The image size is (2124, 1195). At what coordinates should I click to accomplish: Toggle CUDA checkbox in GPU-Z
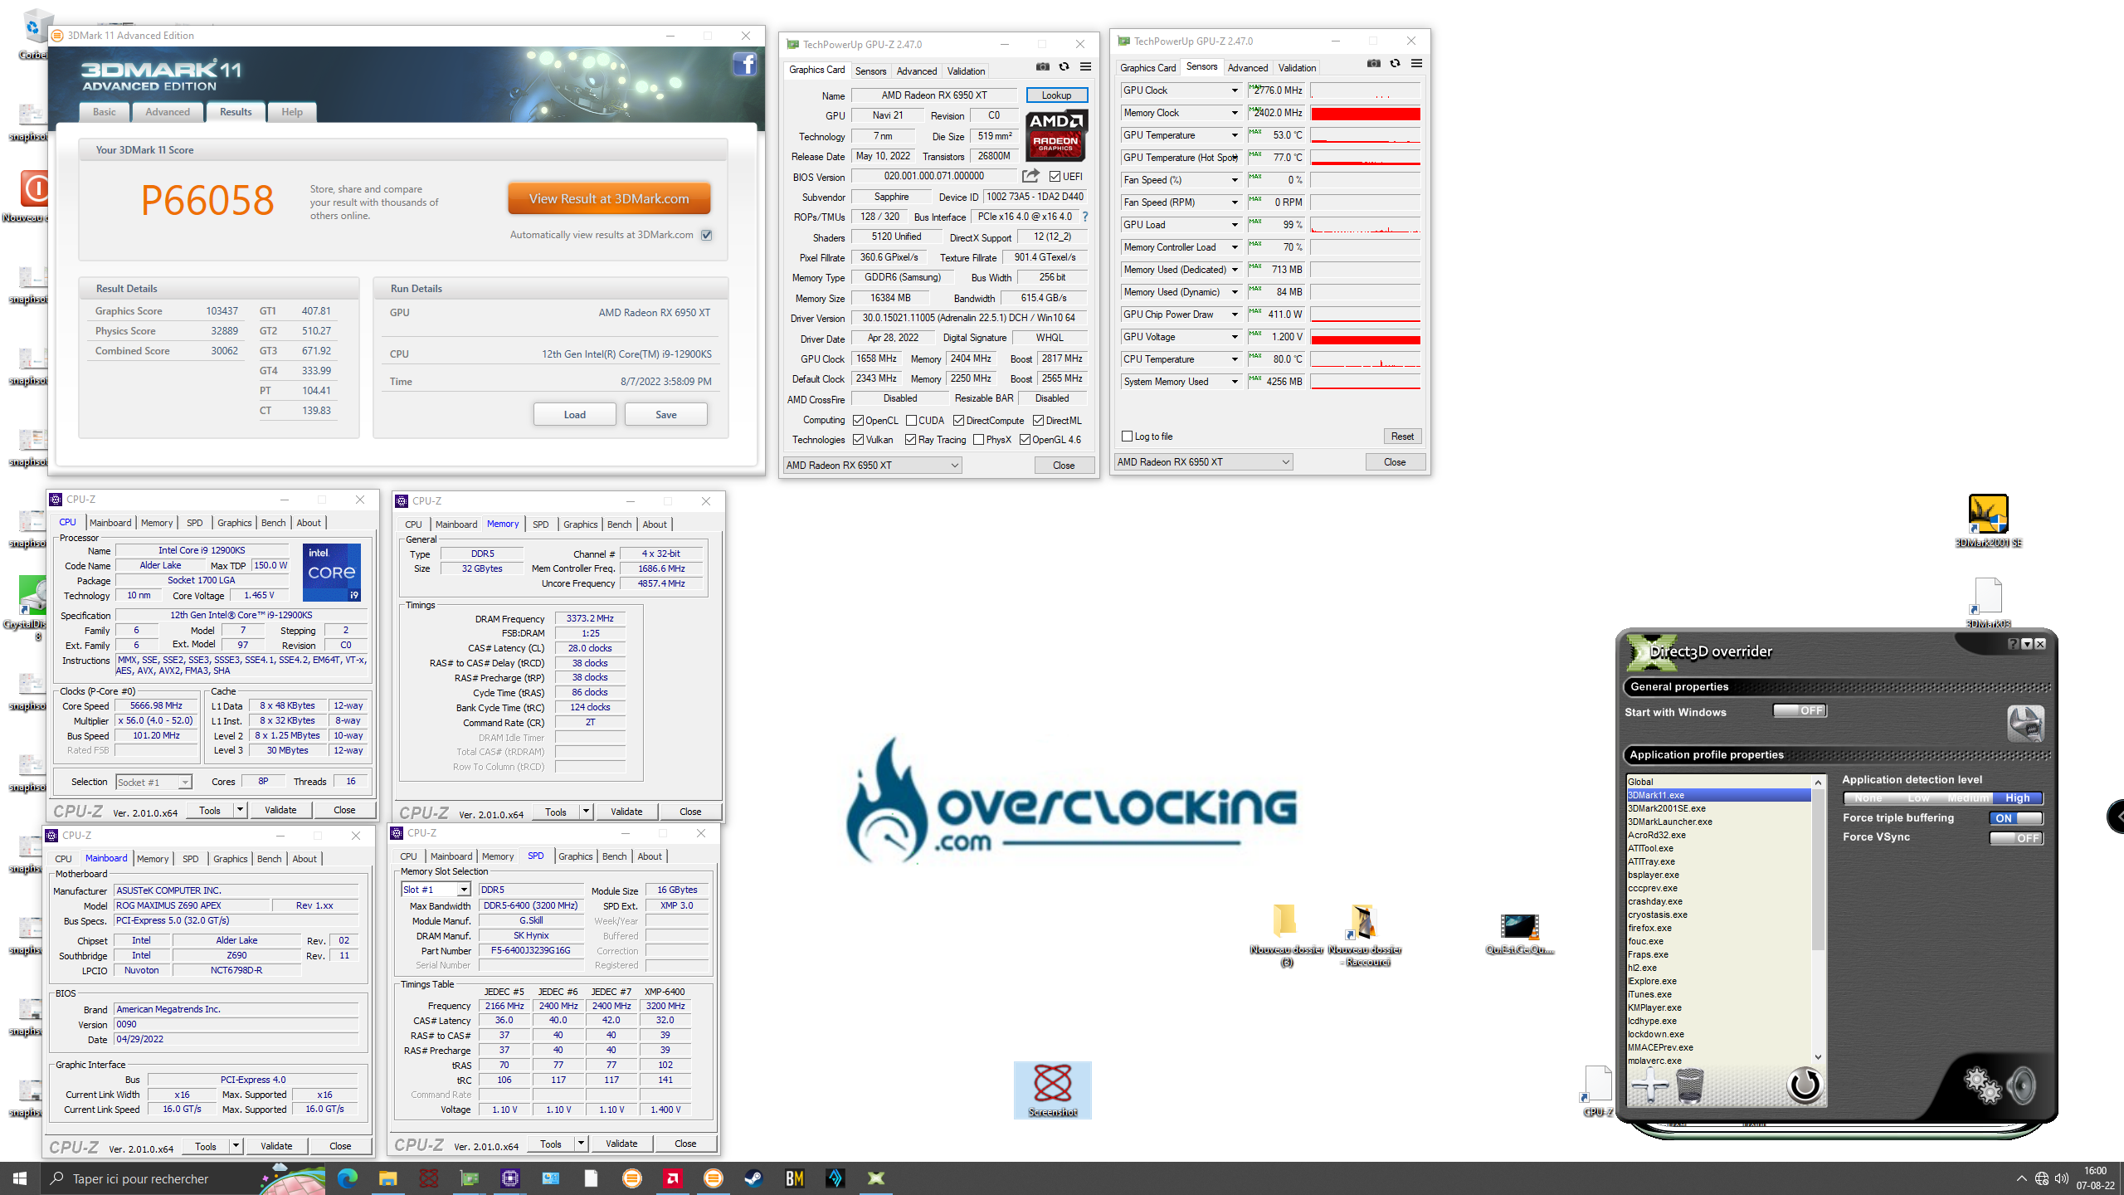click(912, 421)
